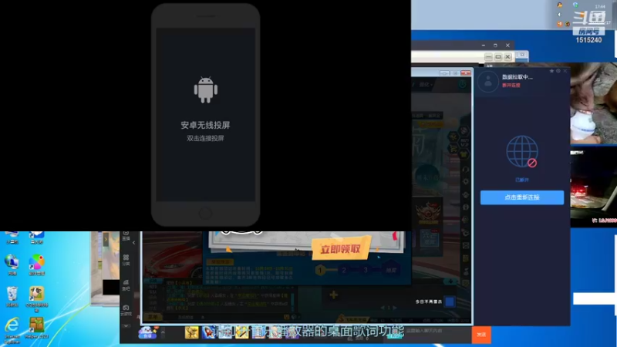Click the 立即领取 claim-now button
Screen dimensions: 617x347
(x=341, y=248)
